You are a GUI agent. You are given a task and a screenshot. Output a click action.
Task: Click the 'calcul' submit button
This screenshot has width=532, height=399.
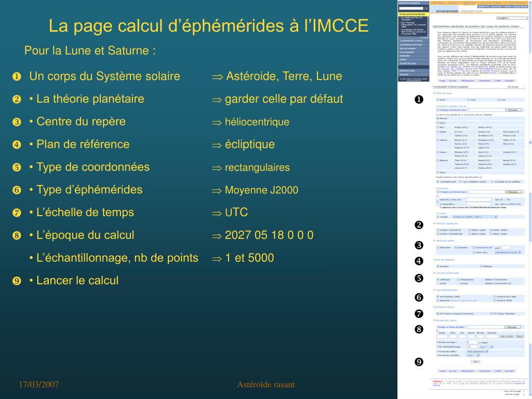pyautogui.click(x=476, y=362)
